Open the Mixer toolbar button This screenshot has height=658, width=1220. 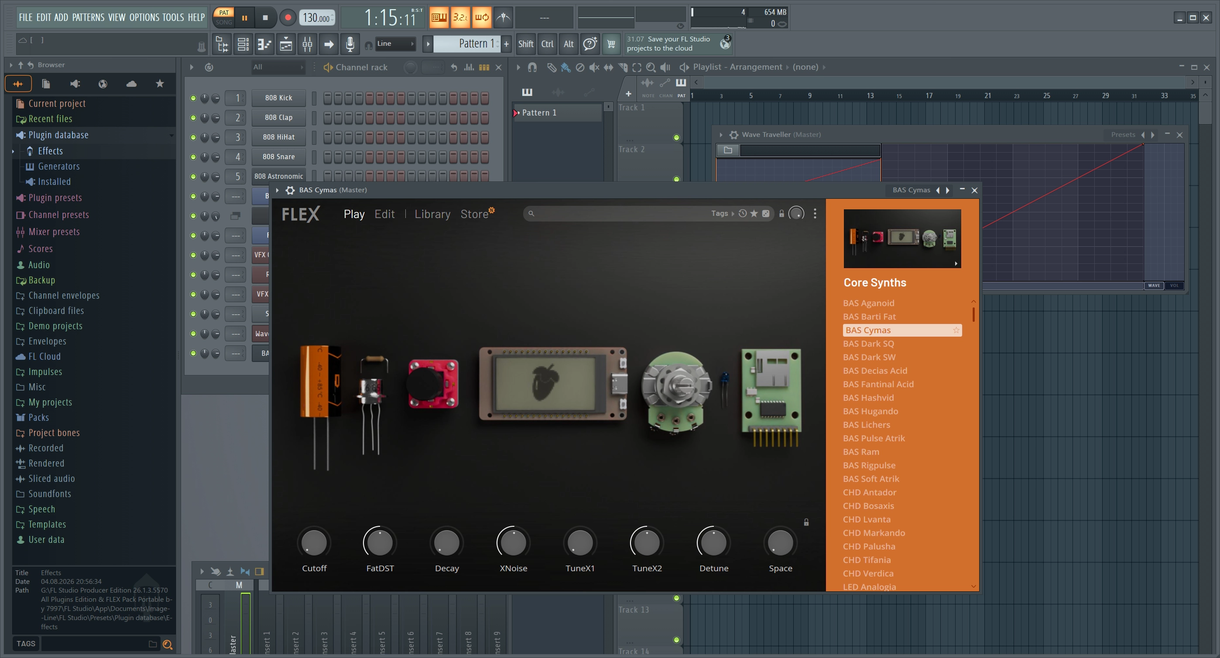(307, 44)
